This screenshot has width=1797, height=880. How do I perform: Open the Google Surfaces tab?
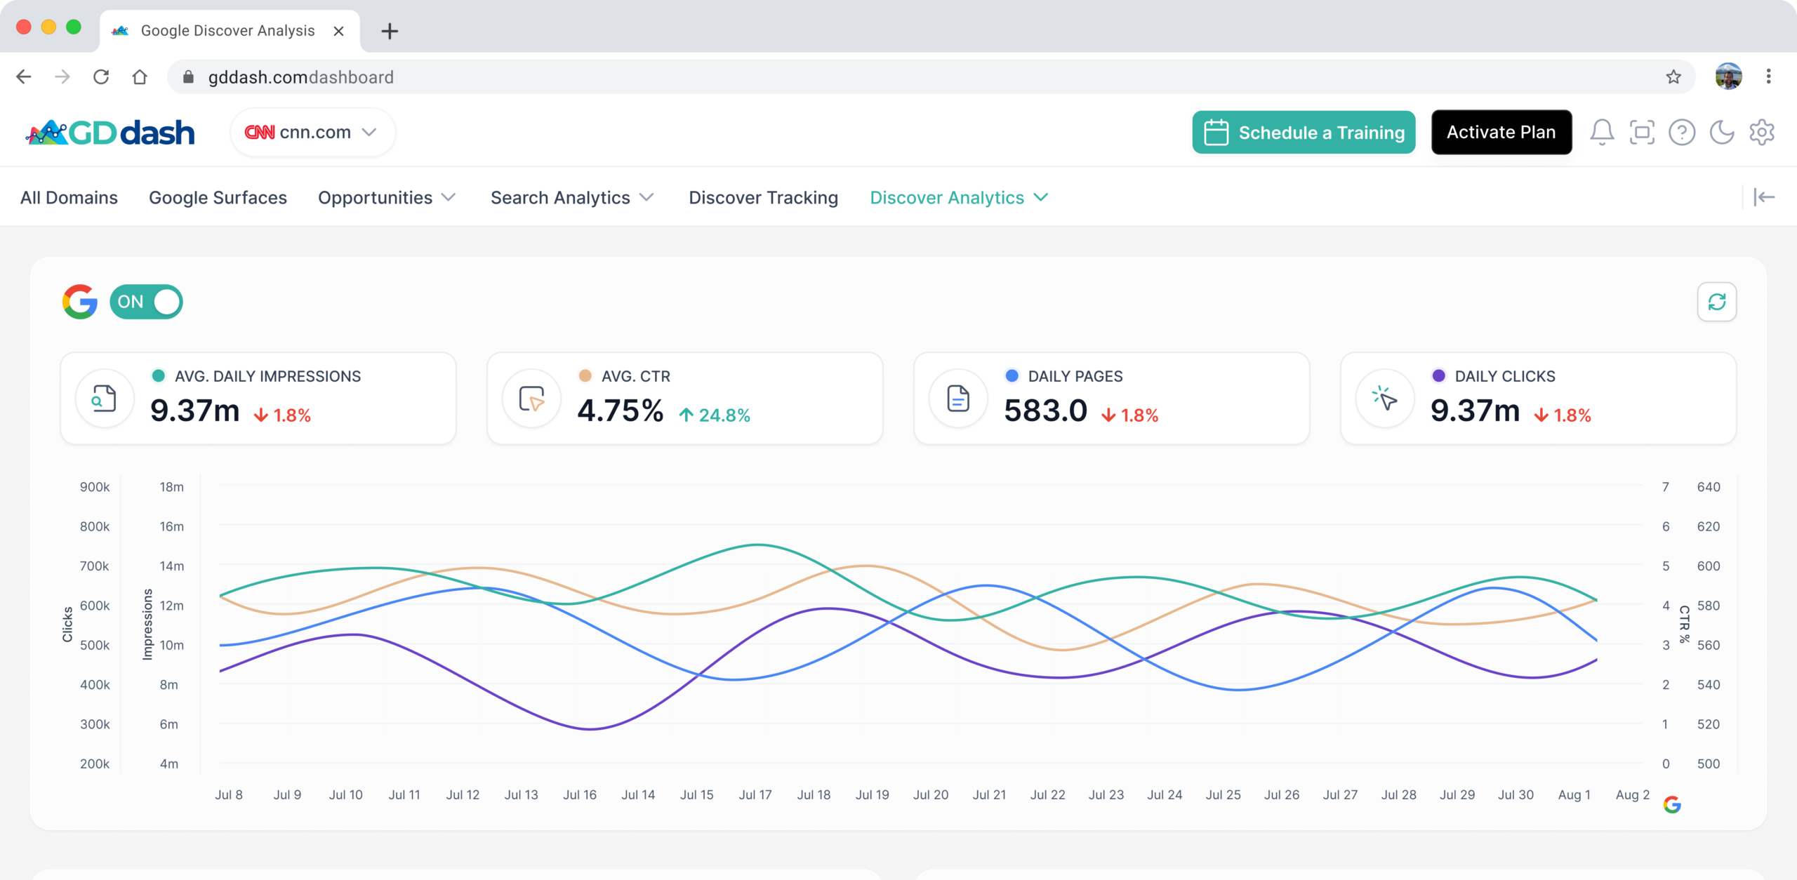218,198
